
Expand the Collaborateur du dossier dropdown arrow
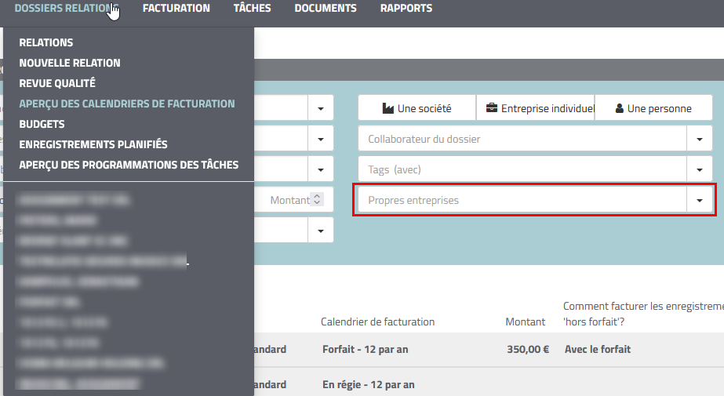(x=700, y=139)
